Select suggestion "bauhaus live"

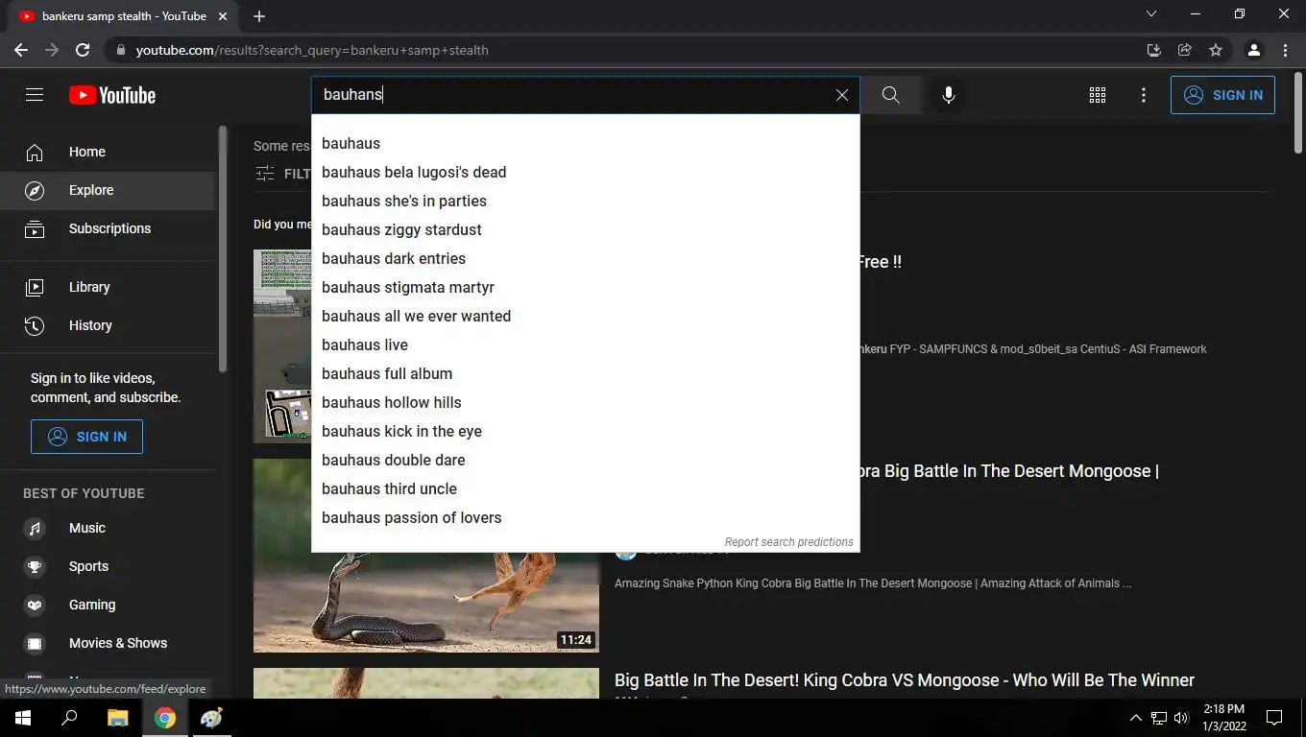click(586, 345)
